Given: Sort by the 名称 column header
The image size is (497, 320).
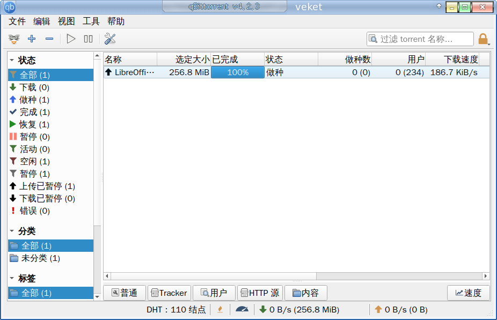Looking at the screenshot, I should 130,59.
